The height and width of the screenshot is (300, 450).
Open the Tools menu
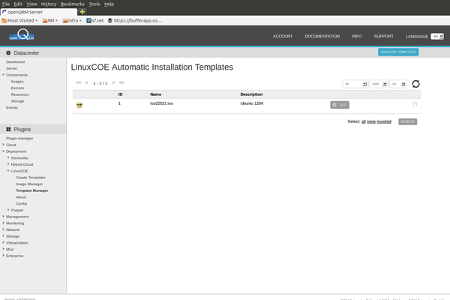tap(94, 4)
